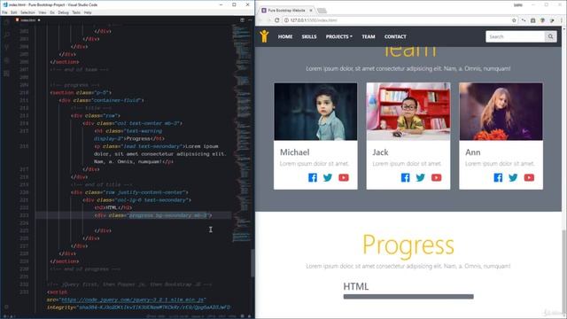567x319 pixels.
Task: Open the Debug icon in VS Code activity bar
Action: click(6, 60)
